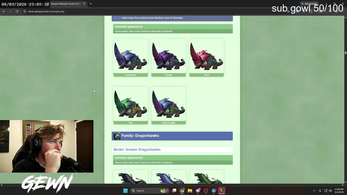Click the Red caption label
Viewport: 347px width, 195px height.
coord(206,75)
